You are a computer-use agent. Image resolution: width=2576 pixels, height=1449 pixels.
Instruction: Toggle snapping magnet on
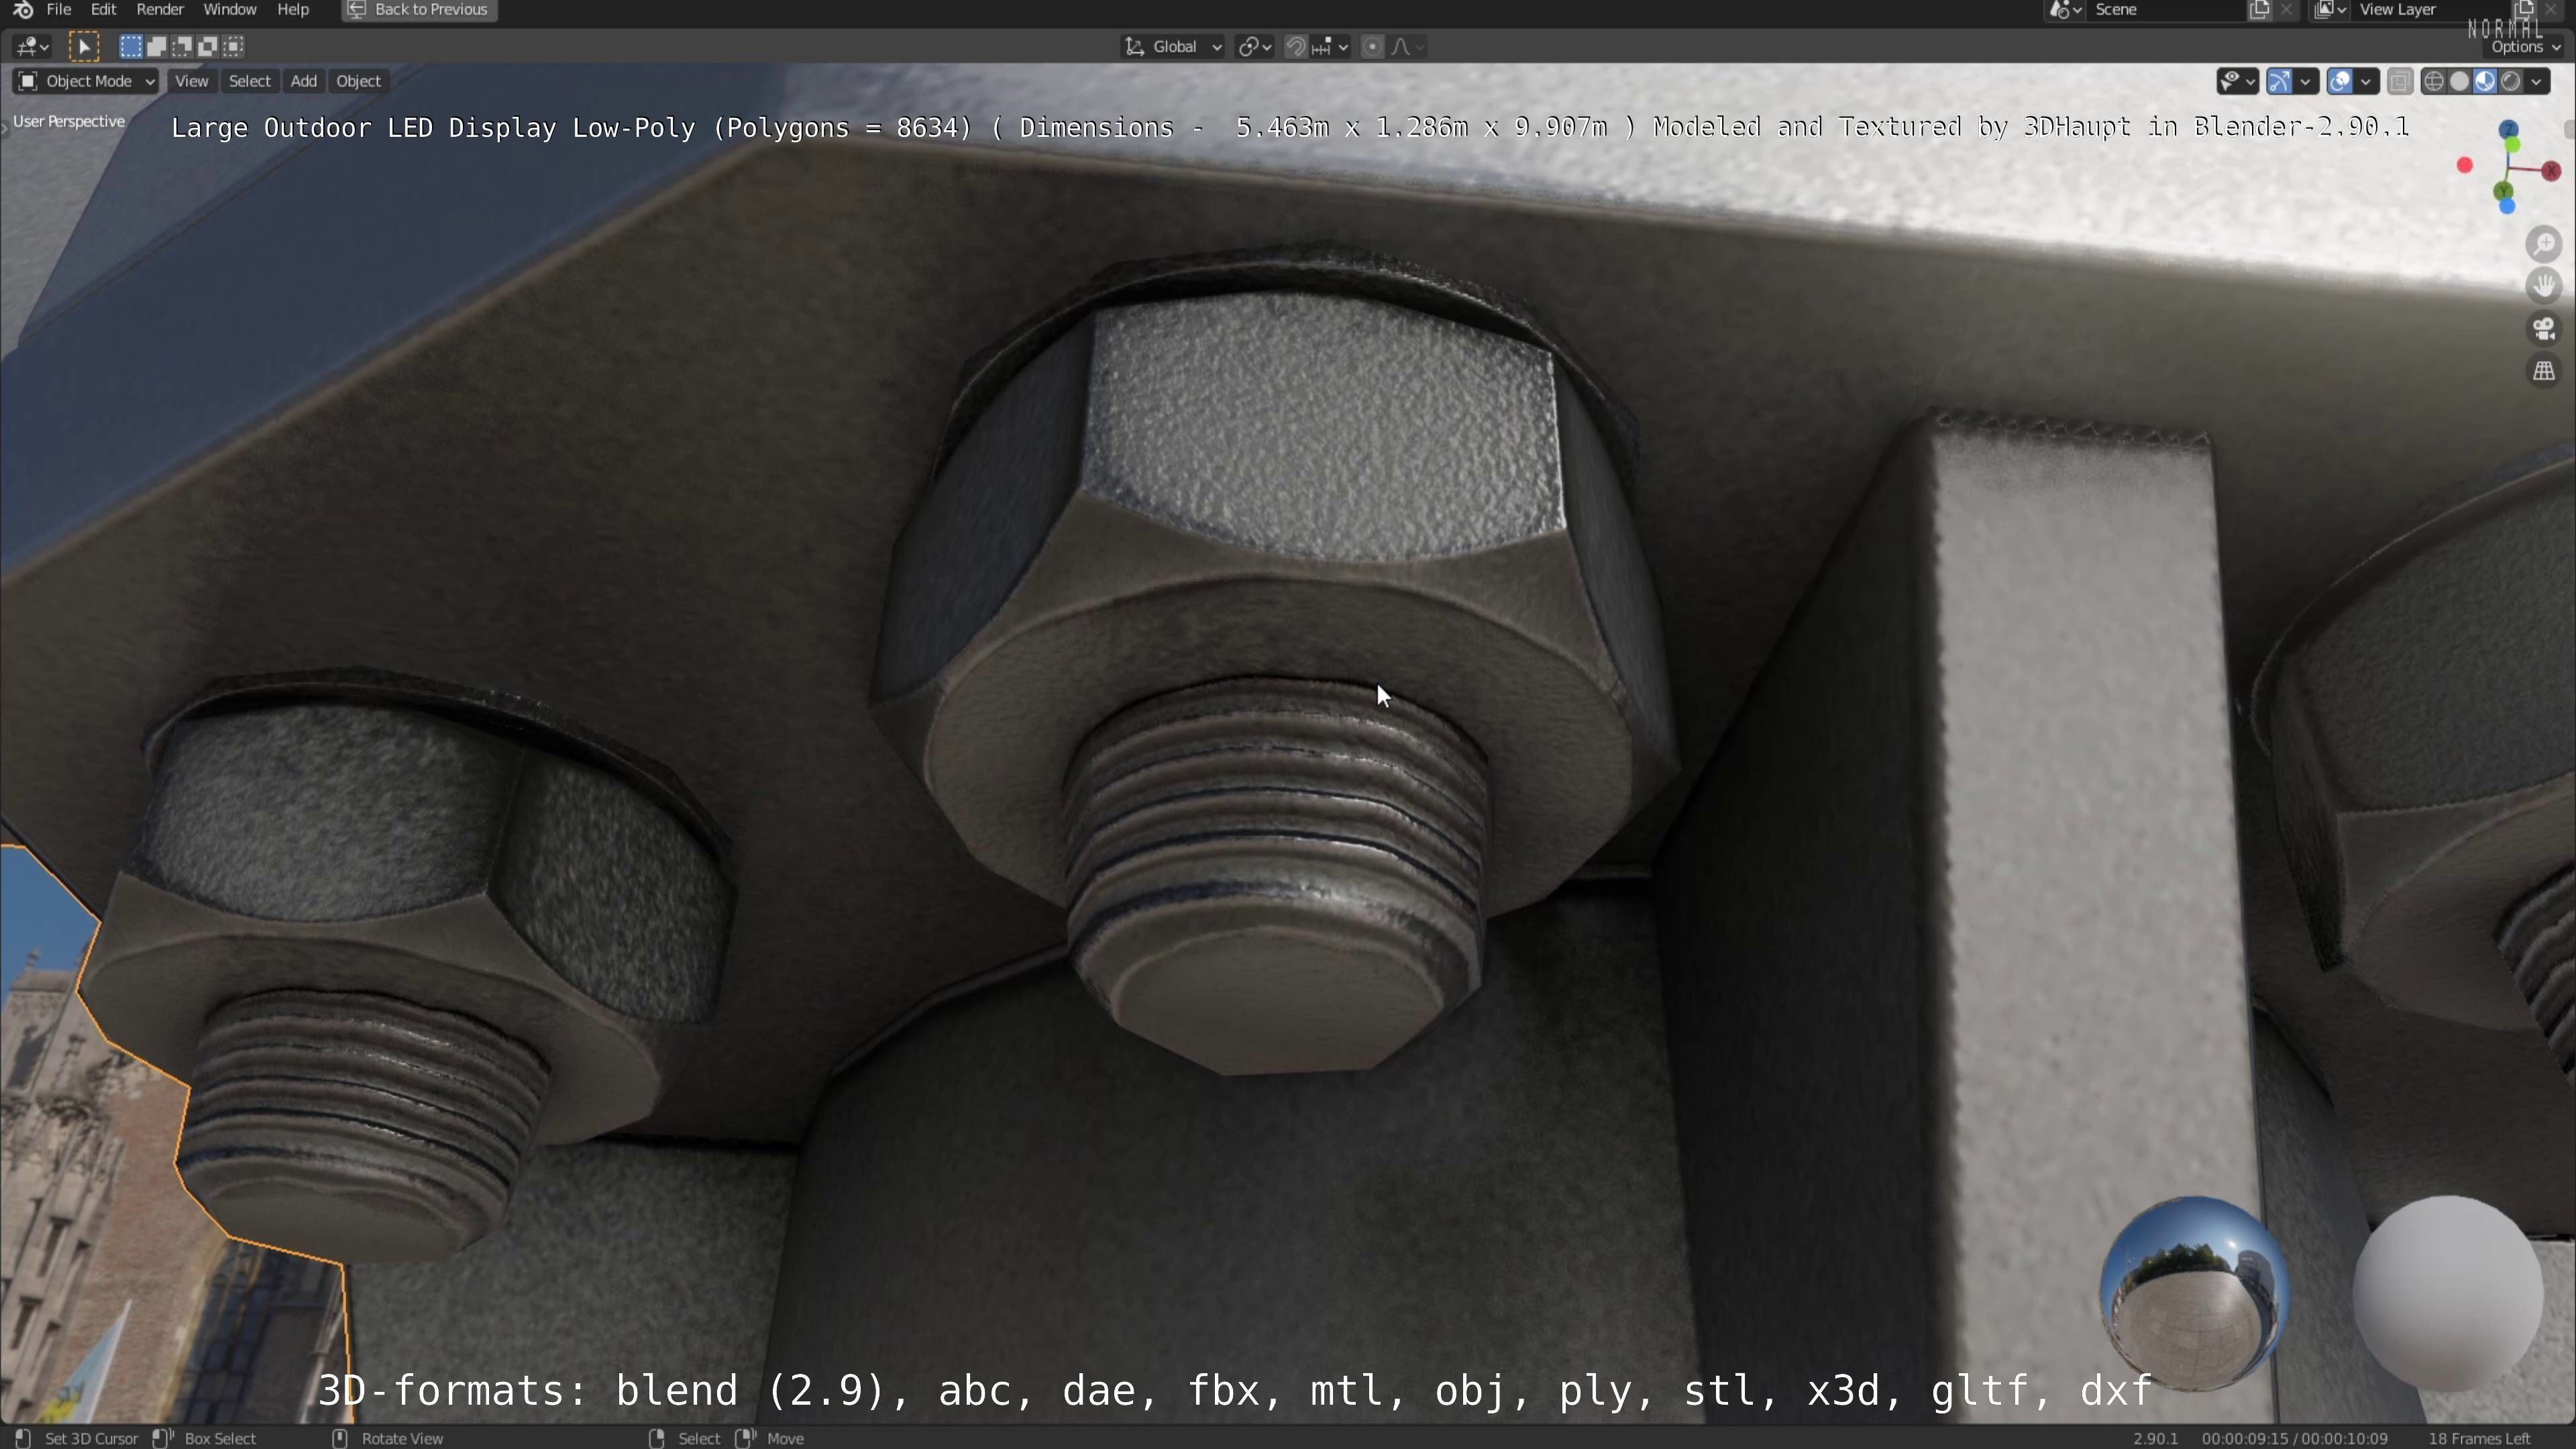pos(1295,46)
